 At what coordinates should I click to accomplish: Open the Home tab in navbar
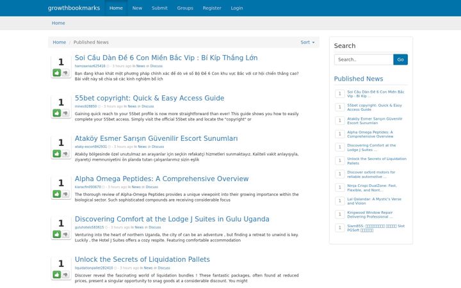(x=116, y=8)
